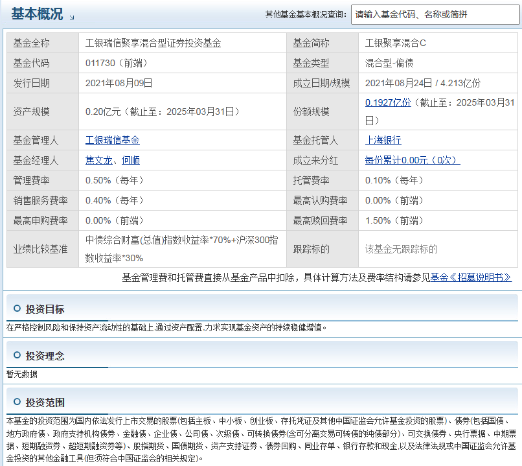
Task: Click custody fee value 0.10%(每年)
Action: pos(394,180)
